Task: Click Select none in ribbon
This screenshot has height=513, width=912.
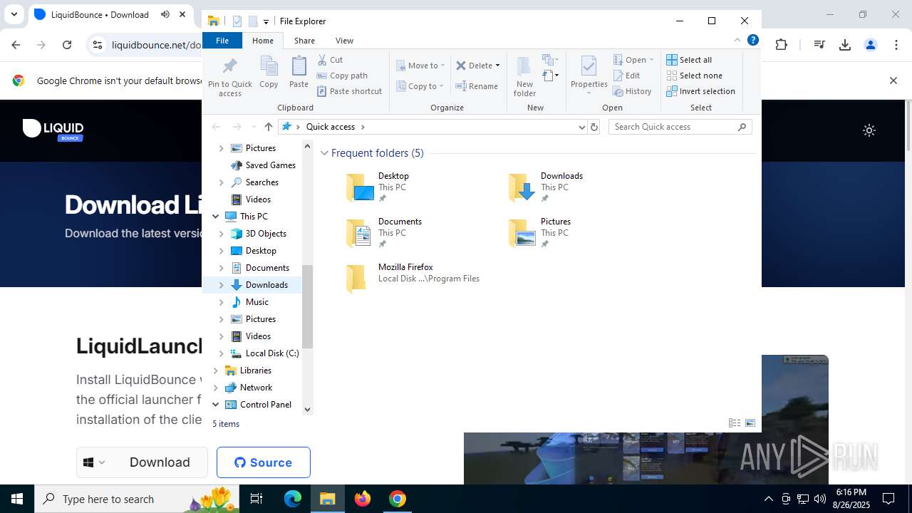Action: pyautogui.click(x=694, y=76)
